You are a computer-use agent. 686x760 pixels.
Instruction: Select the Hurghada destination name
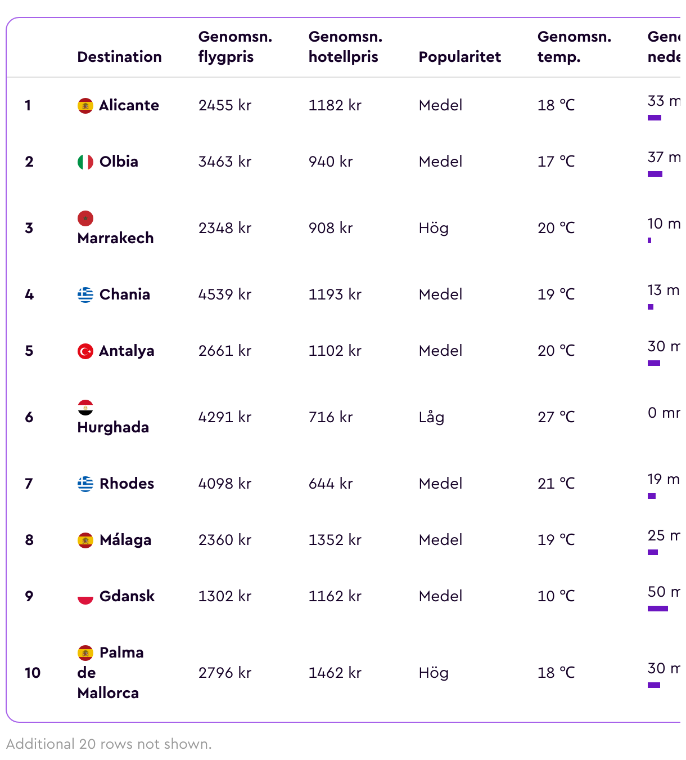[x=113, y=427]
